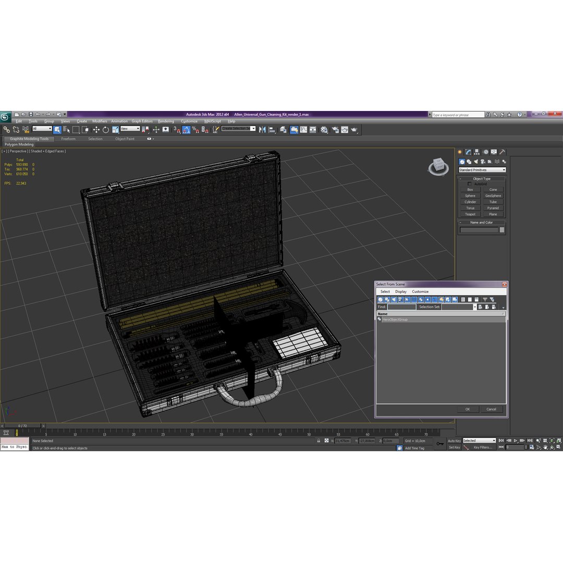This screenshot has height=563, width=563.
Task: Click Cancel in Select From Scene
Action: [x=491, y=409]
